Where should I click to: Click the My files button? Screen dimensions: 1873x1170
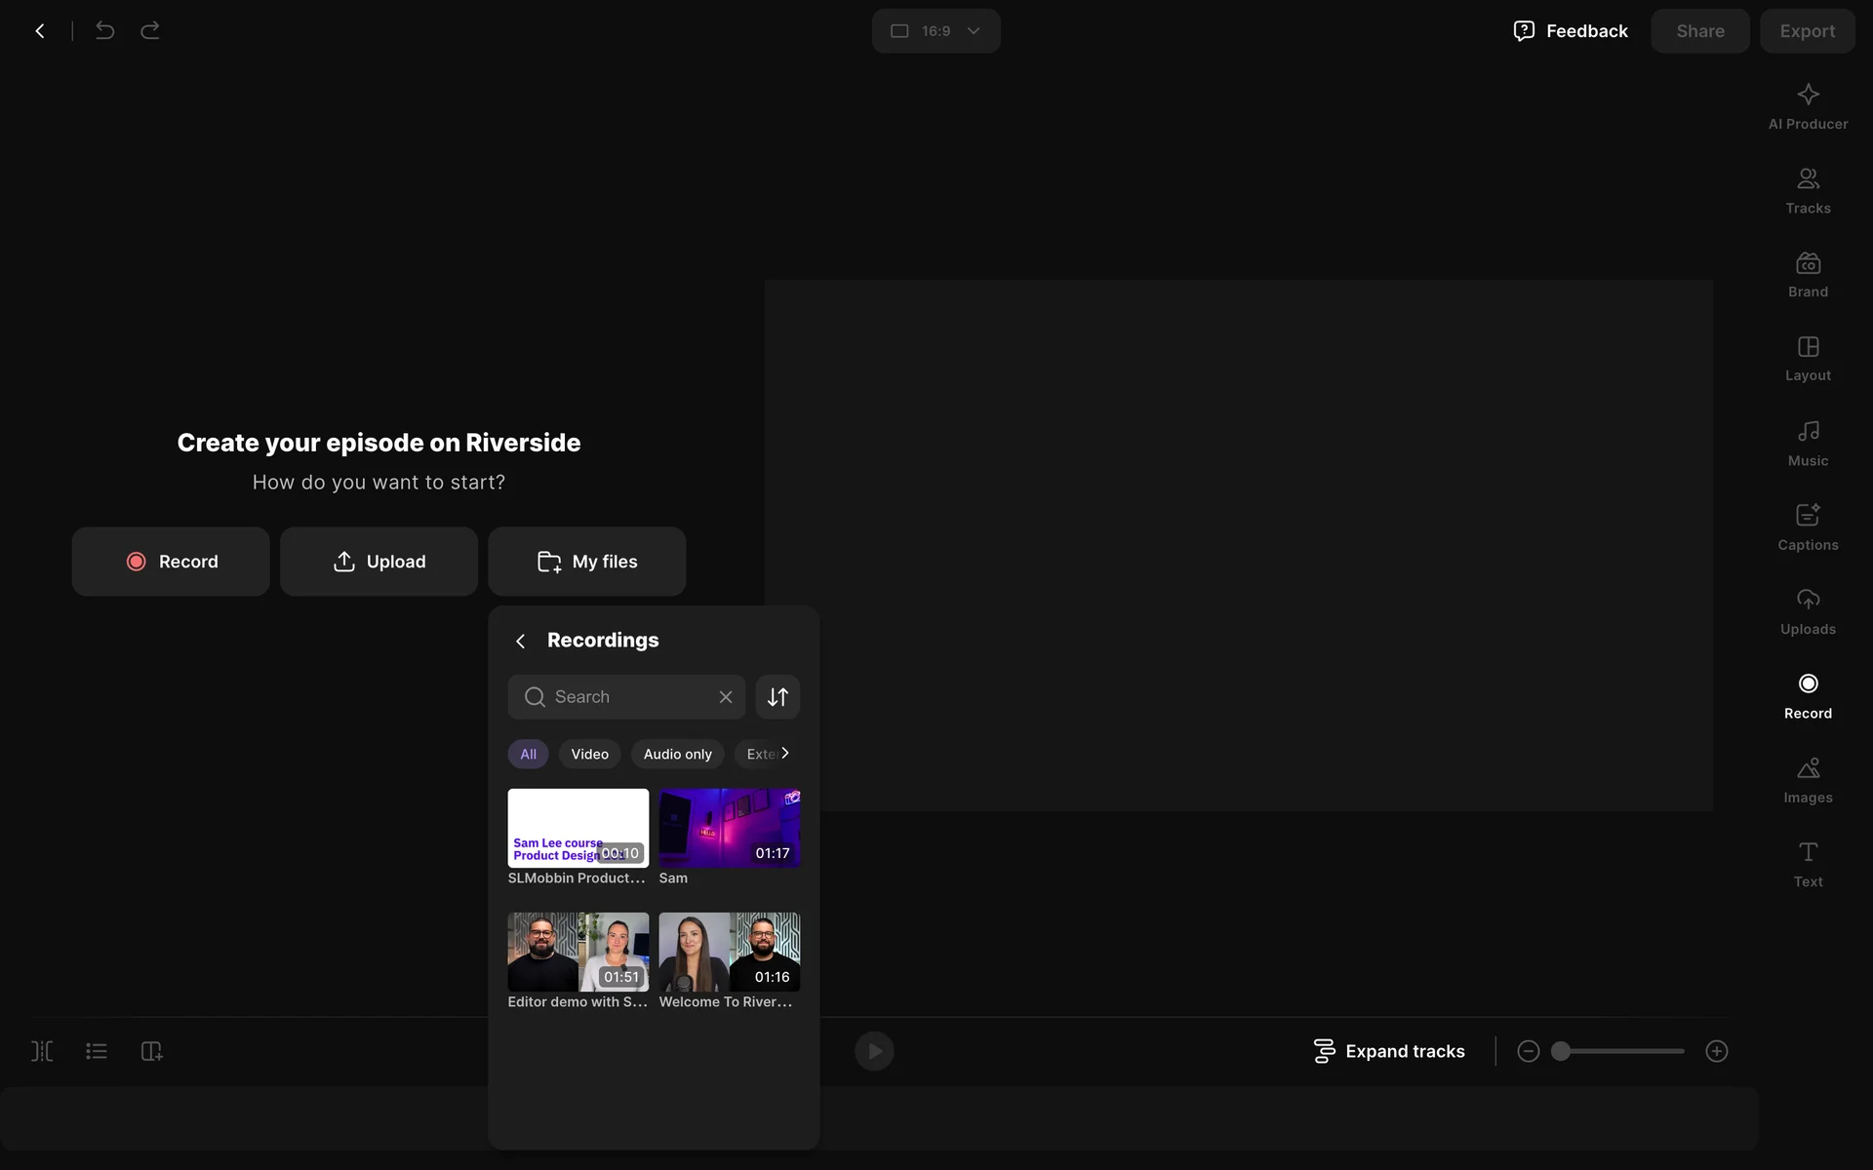click(x=587, y=562)
